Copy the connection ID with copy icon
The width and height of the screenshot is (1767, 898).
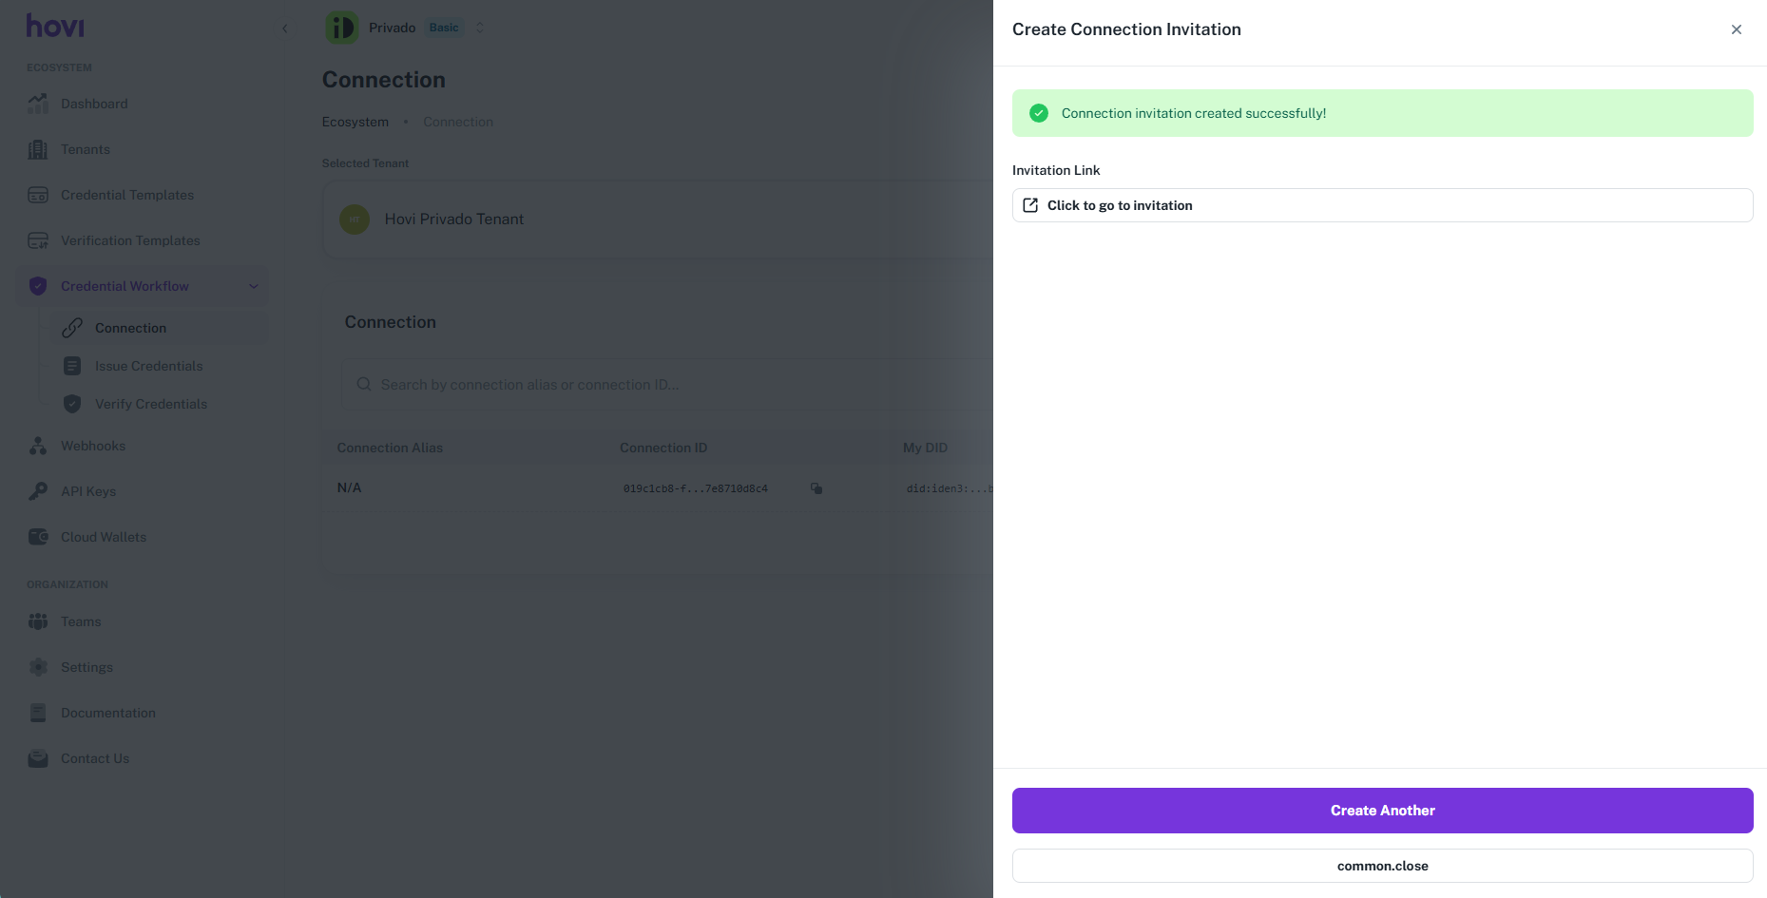(816, 488)
